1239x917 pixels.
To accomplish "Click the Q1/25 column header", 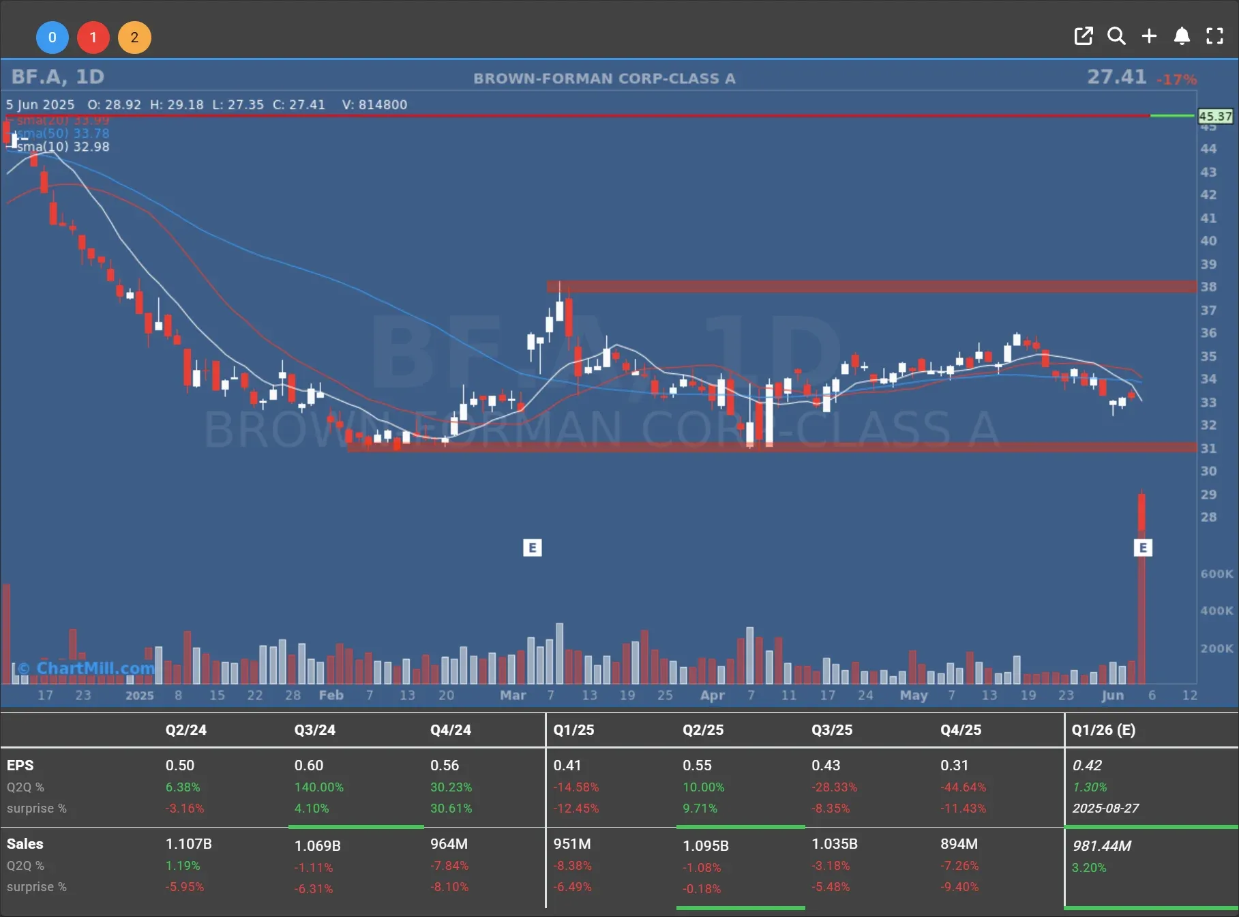I will pyautogui.click(x=574, y=729).
